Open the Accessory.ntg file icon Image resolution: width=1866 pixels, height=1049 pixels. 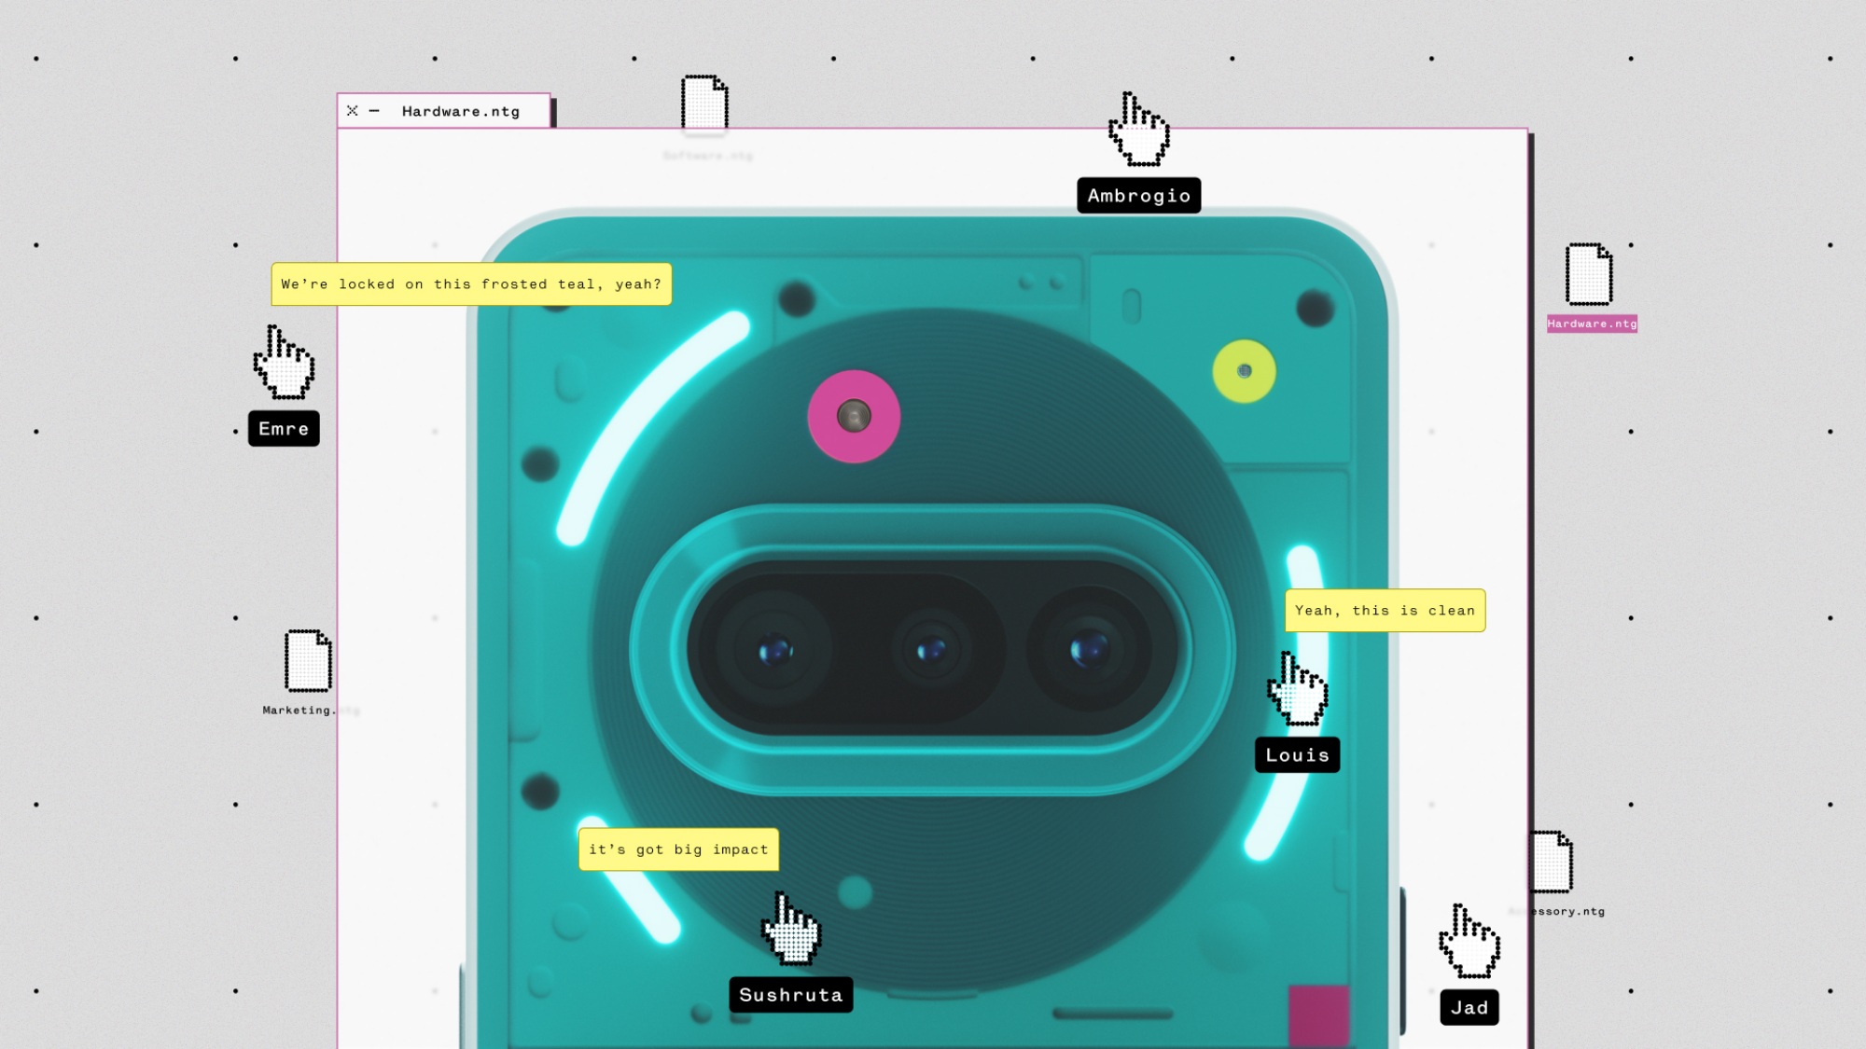coord(1553,863)
